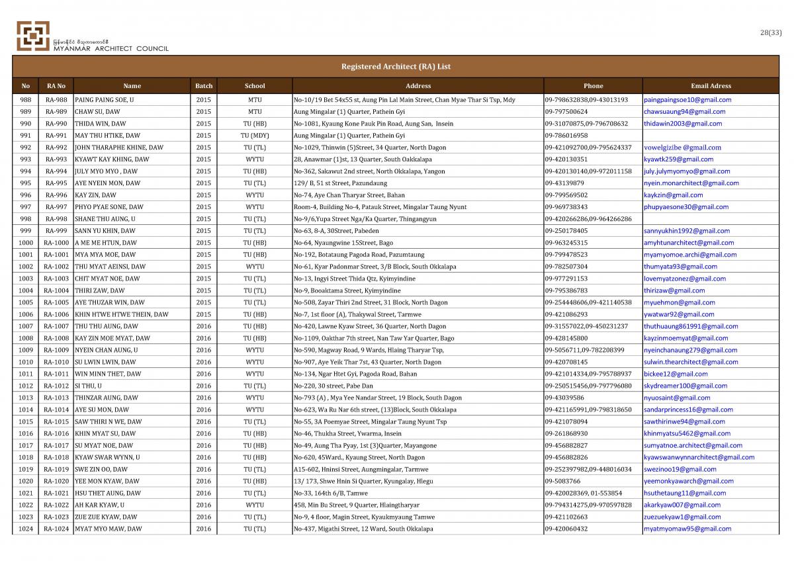Select phone number "09-786016958"
This screenshot has height=561, width=794.
[x=566, y=136]
